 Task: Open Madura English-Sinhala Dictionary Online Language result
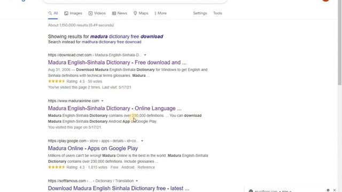[114, 108]
